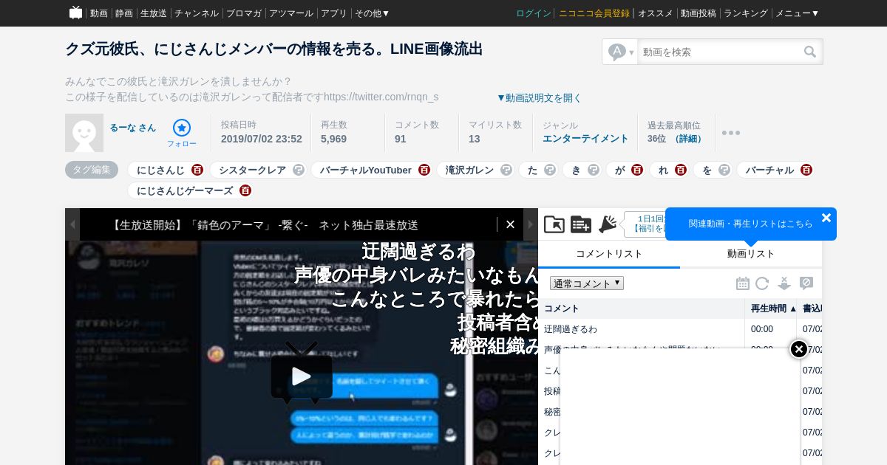Go to next banner announcement
The width and height of the screenshot is (887, 465).
(x=531, y=224)
